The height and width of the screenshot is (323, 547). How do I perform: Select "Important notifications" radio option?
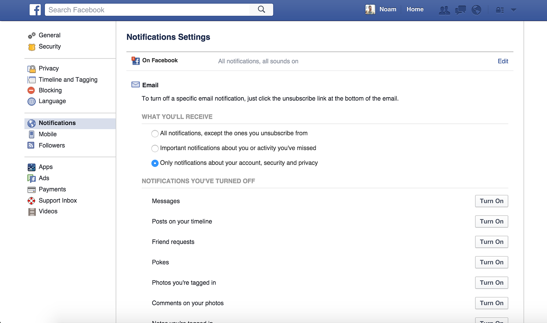click(155, 148)
